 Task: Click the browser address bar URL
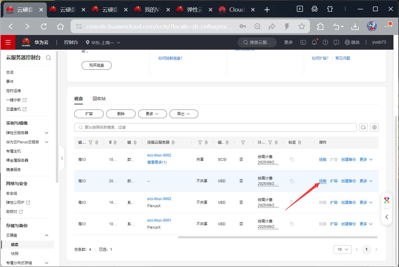click(x=159, y=27)
